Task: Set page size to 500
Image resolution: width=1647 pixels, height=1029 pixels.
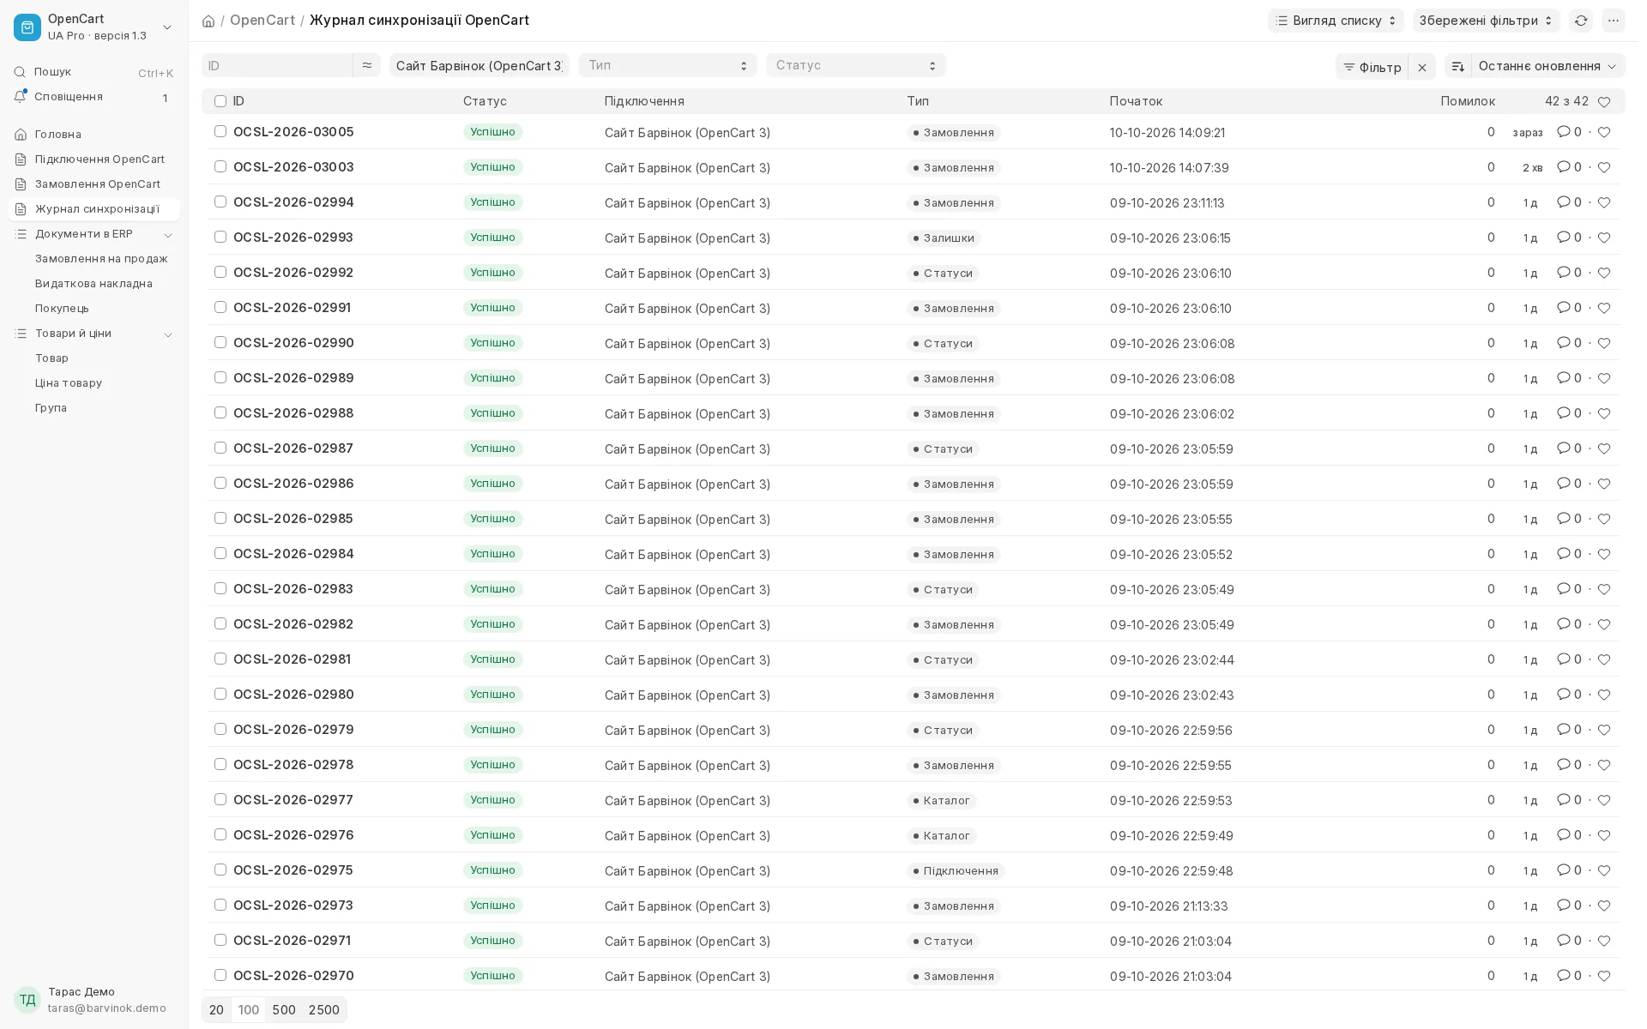Action: coord(284,1010)
